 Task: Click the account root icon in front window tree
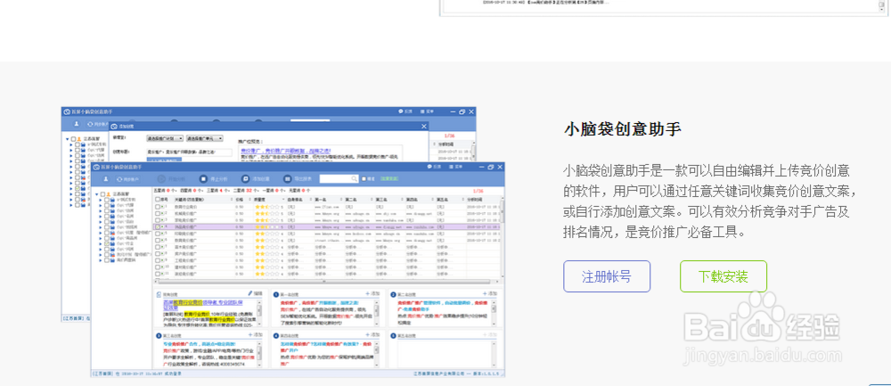(109, 193)
